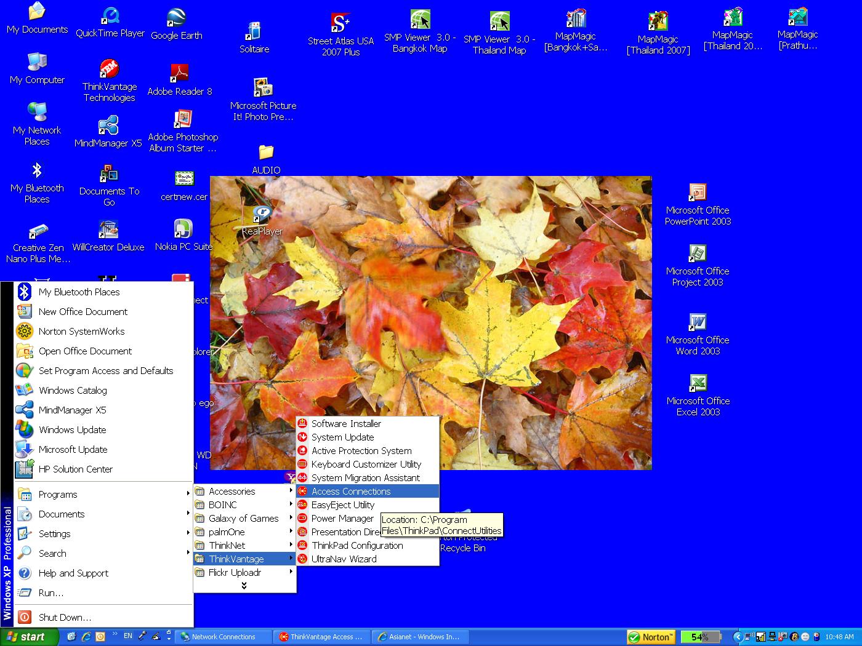This screenshot has width=862, height=646.
Task: Open UltraNav Wizard from the submenu
Action: click(x=368, y=559)
